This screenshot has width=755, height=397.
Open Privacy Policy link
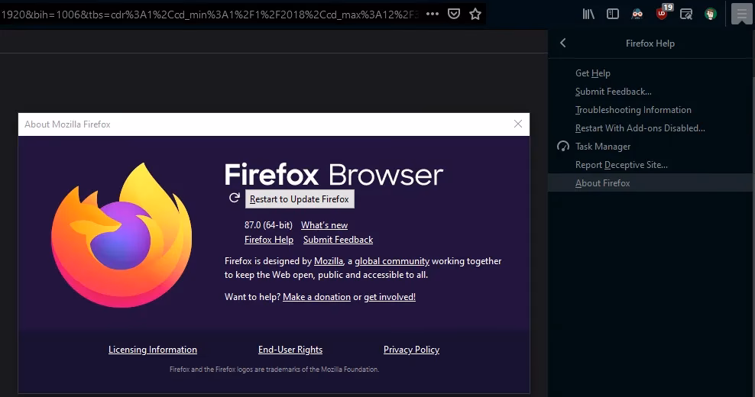pos(411,350)
